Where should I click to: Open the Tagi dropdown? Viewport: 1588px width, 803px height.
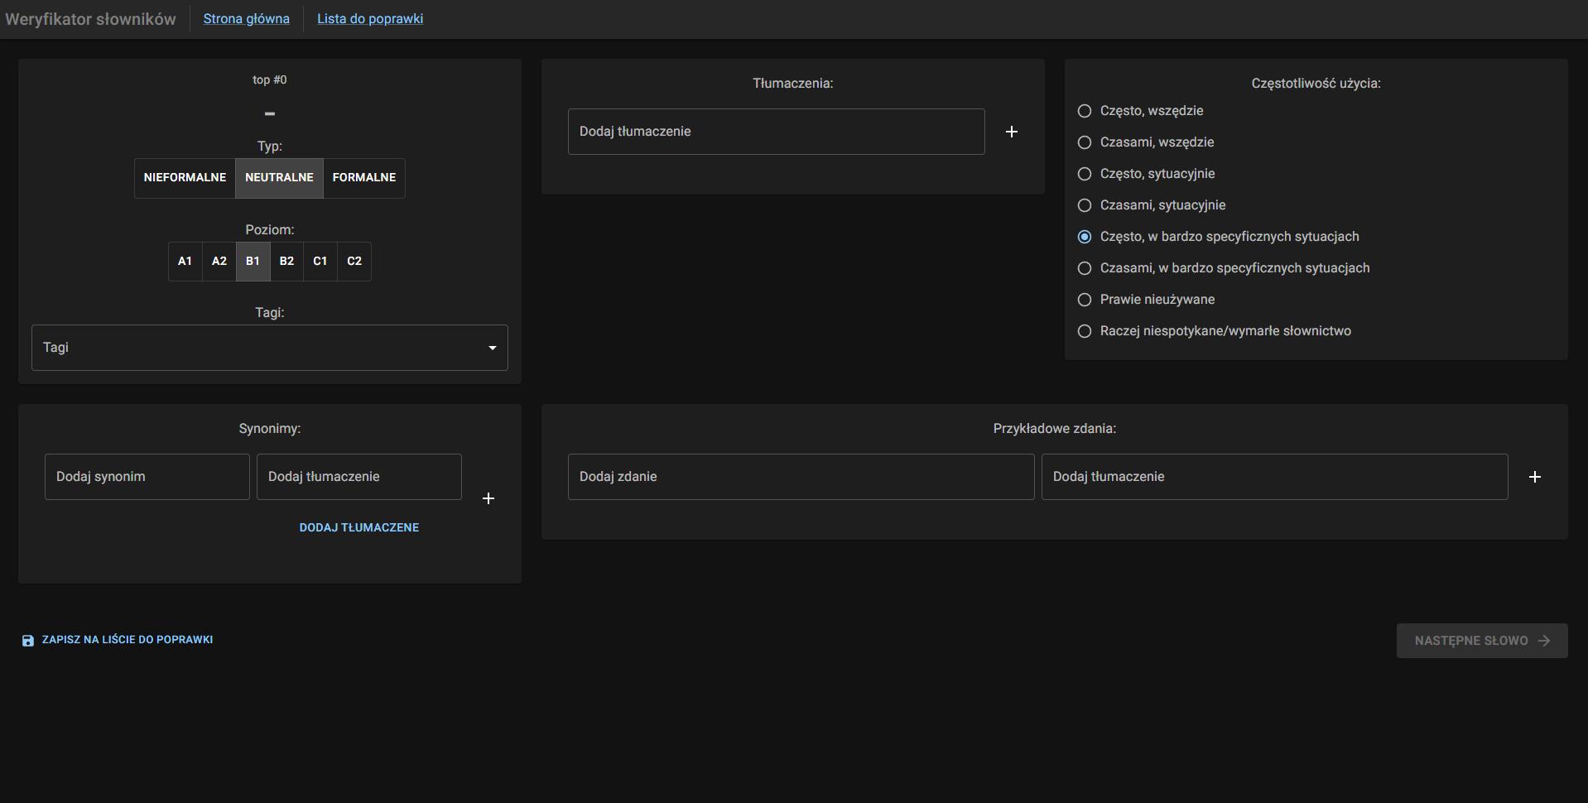[x=269, y=348]
